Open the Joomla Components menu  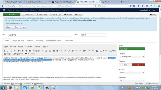(x=44, y=10)
